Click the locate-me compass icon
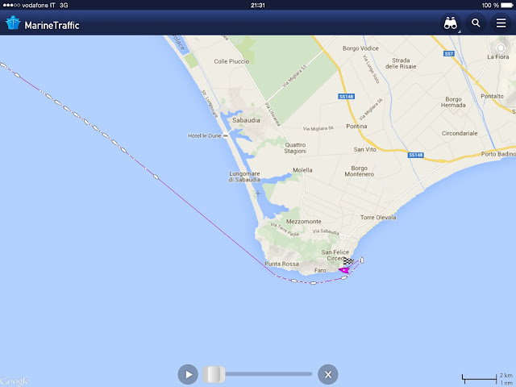This screenshot has width=516, height=387. [x=501, y=48]
